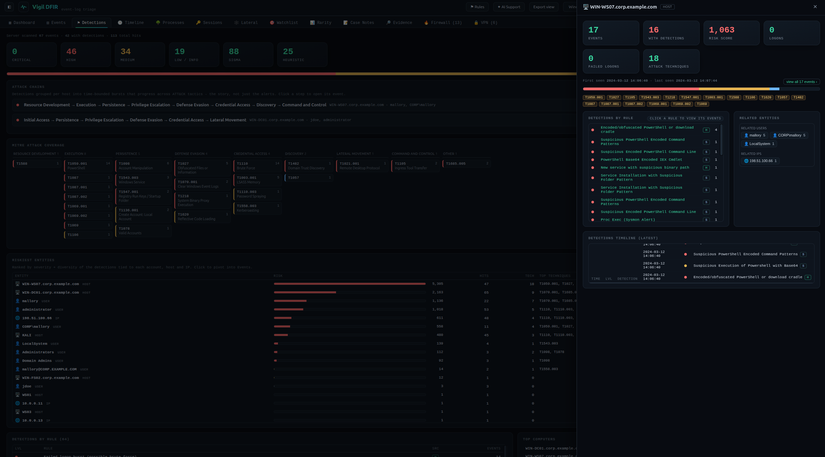Click the user icon in the mallory 5 chip

746,135
